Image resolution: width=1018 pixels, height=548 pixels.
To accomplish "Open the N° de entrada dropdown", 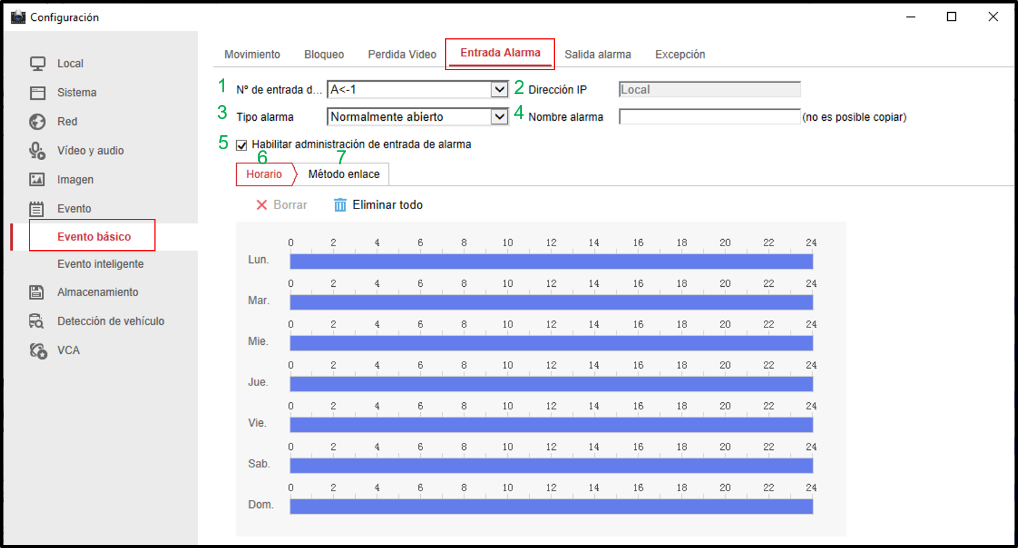I will [x=498, y=89].
